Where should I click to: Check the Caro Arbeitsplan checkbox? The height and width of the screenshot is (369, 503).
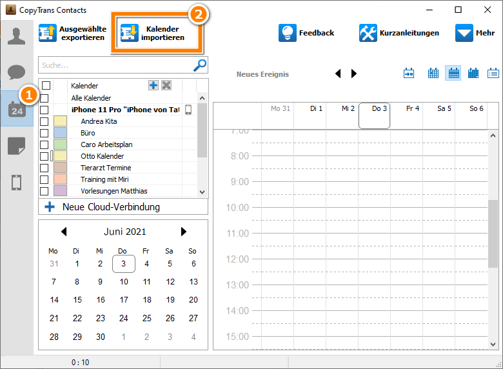(44, 145)
